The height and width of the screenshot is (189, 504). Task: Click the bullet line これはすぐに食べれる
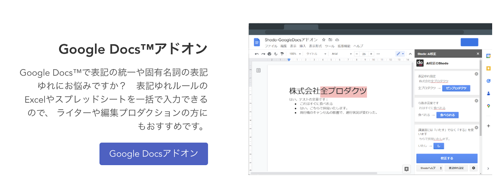tap(316, 104)
